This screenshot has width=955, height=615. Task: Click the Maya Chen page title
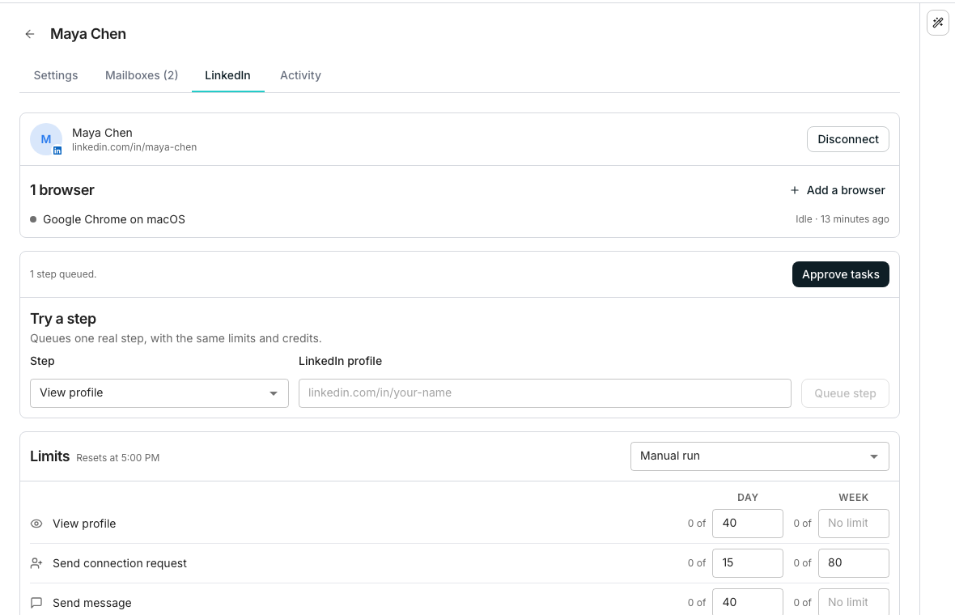[x=88, y=34]
